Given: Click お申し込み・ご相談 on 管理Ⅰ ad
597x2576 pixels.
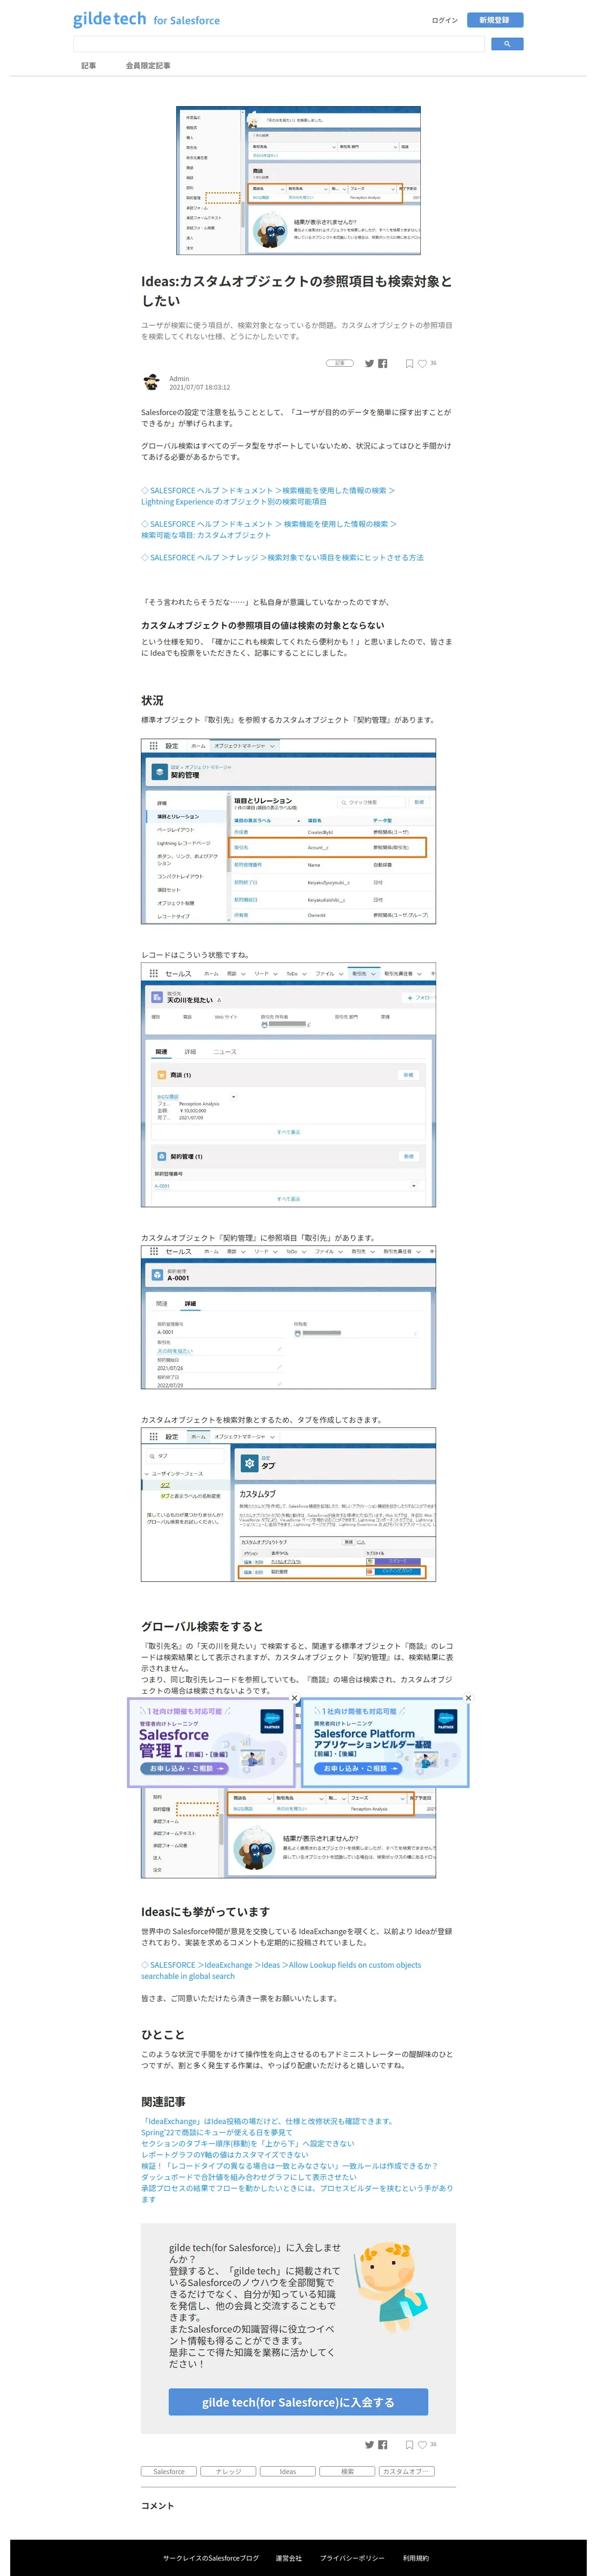Looking at the screenshot, I should 185,1768.
